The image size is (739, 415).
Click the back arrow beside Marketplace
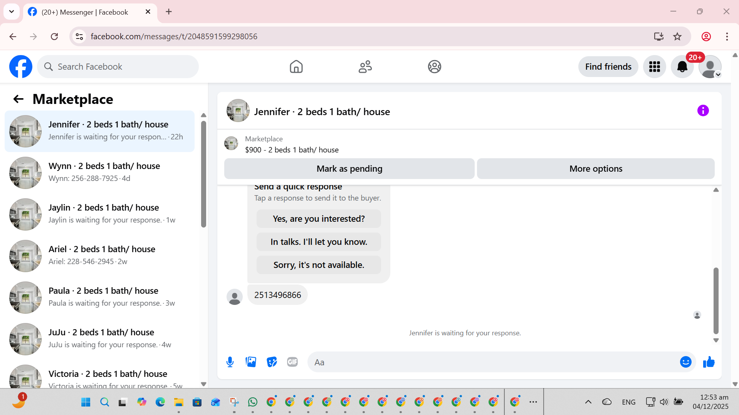18,99
